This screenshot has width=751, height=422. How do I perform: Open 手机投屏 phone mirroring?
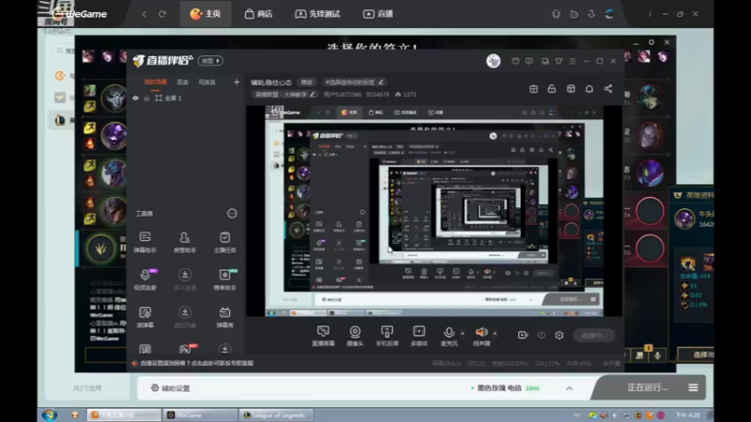coord(387,336)
